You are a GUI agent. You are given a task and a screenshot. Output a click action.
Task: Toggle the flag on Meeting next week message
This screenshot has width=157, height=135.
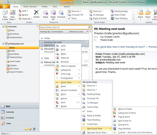tap(87, 42)
